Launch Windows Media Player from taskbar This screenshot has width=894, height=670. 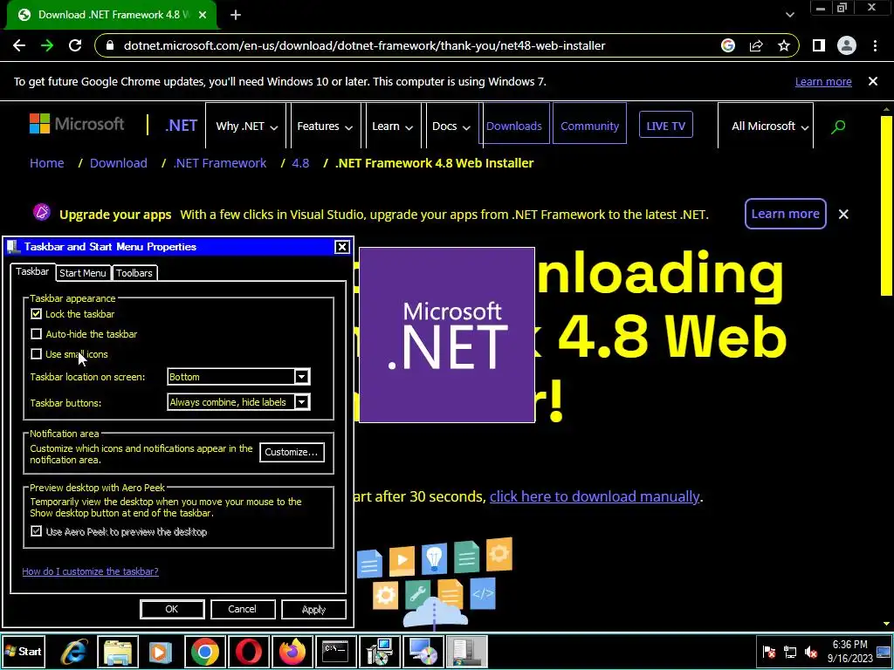coord(161,652)
